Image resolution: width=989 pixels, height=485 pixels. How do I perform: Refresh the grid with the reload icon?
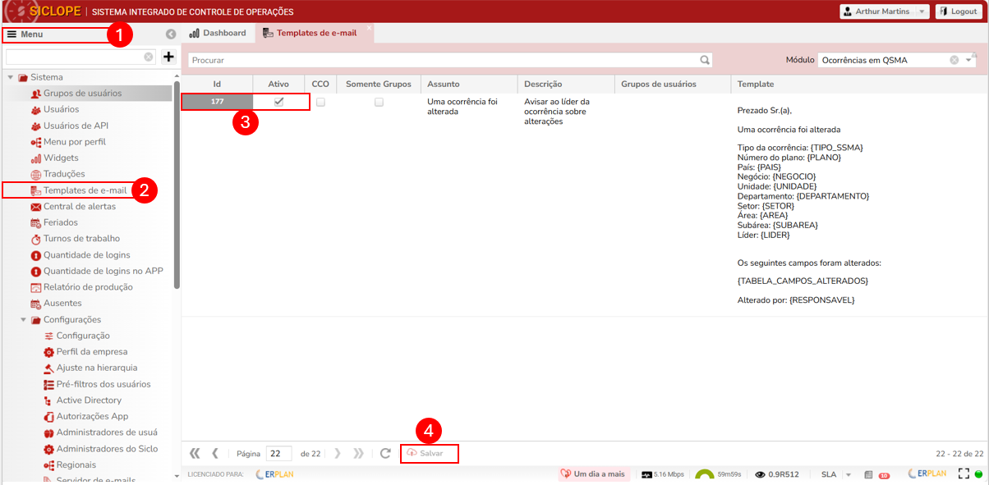click(x=385, y=453)
